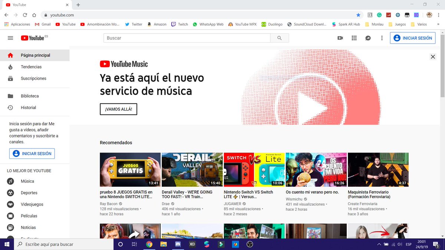445x250 pixels.
Task: Open the YouTube hamburger guide menu
Action: 10,38
